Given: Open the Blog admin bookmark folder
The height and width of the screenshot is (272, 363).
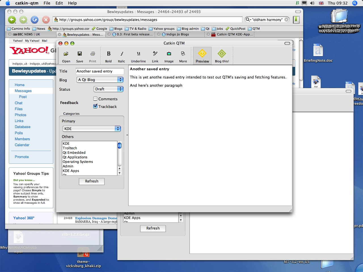Looking at the screenshot, I should [188, 29].
